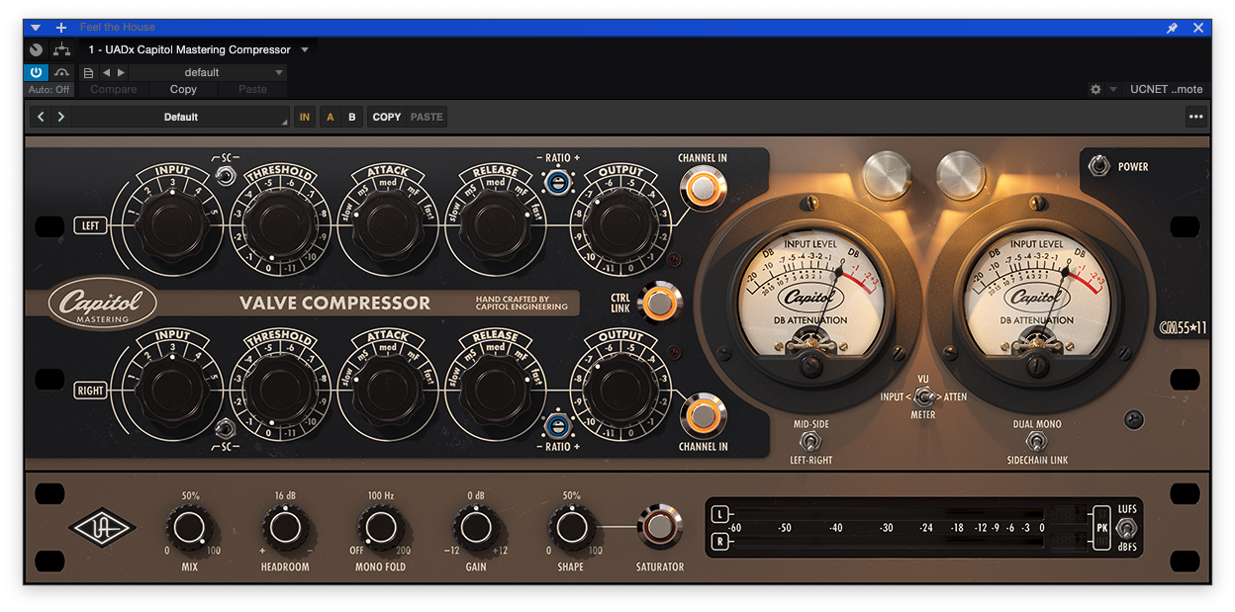Click the left OUTPUT knob
This screenshot has width=1235, height=612.
pyautogui.click(x=620, y=226)
